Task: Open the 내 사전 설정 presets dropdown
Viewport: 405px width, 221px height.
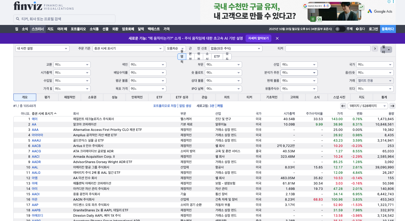Action: [x=42, y=49]
